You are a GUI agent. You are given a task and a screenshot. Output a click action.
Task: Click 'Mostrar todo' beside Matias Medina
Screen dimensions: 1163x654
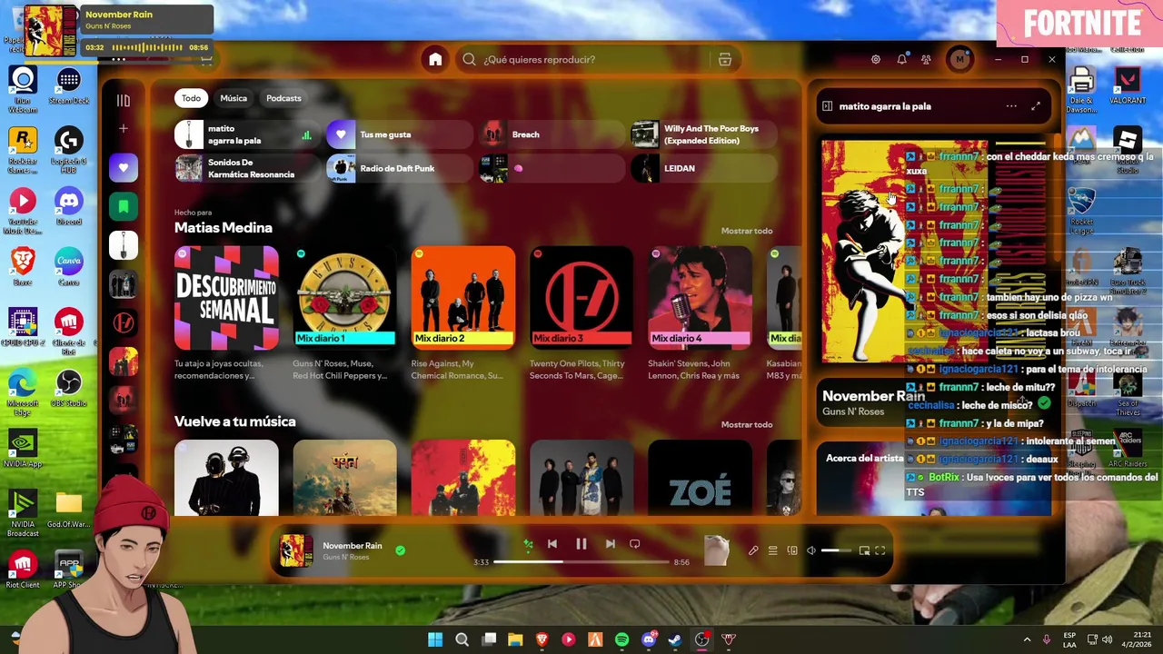tap(747, 231)
